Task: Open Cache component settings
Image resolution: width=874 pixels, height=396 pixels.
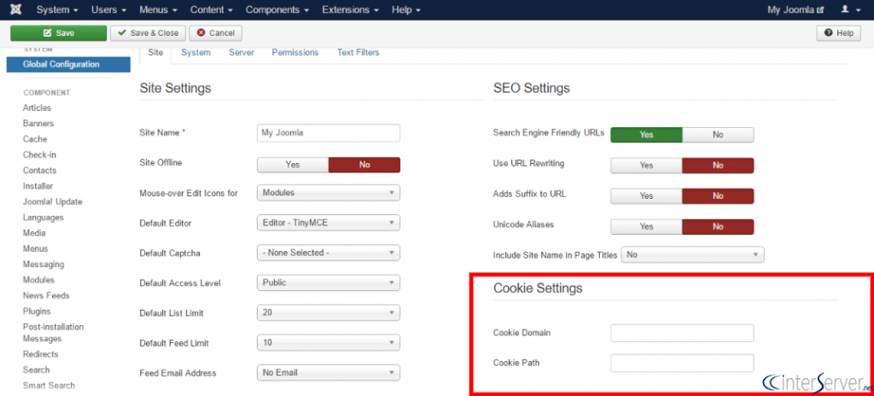Action: click(x=34, y=139)
